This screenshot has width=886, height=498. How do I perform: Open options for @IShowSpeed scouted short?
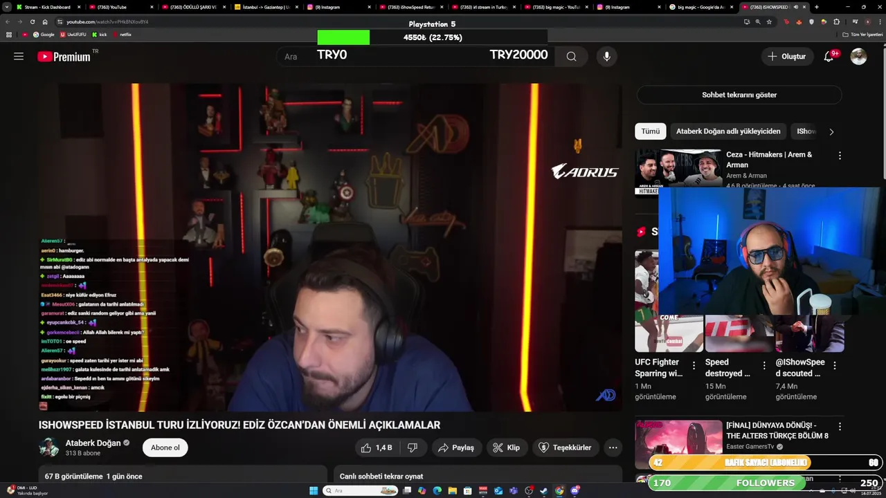coord(835,365)
